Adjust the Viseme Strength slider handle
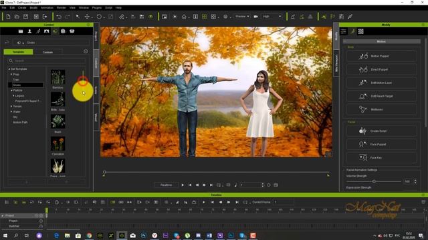 (x=374, y=181)
